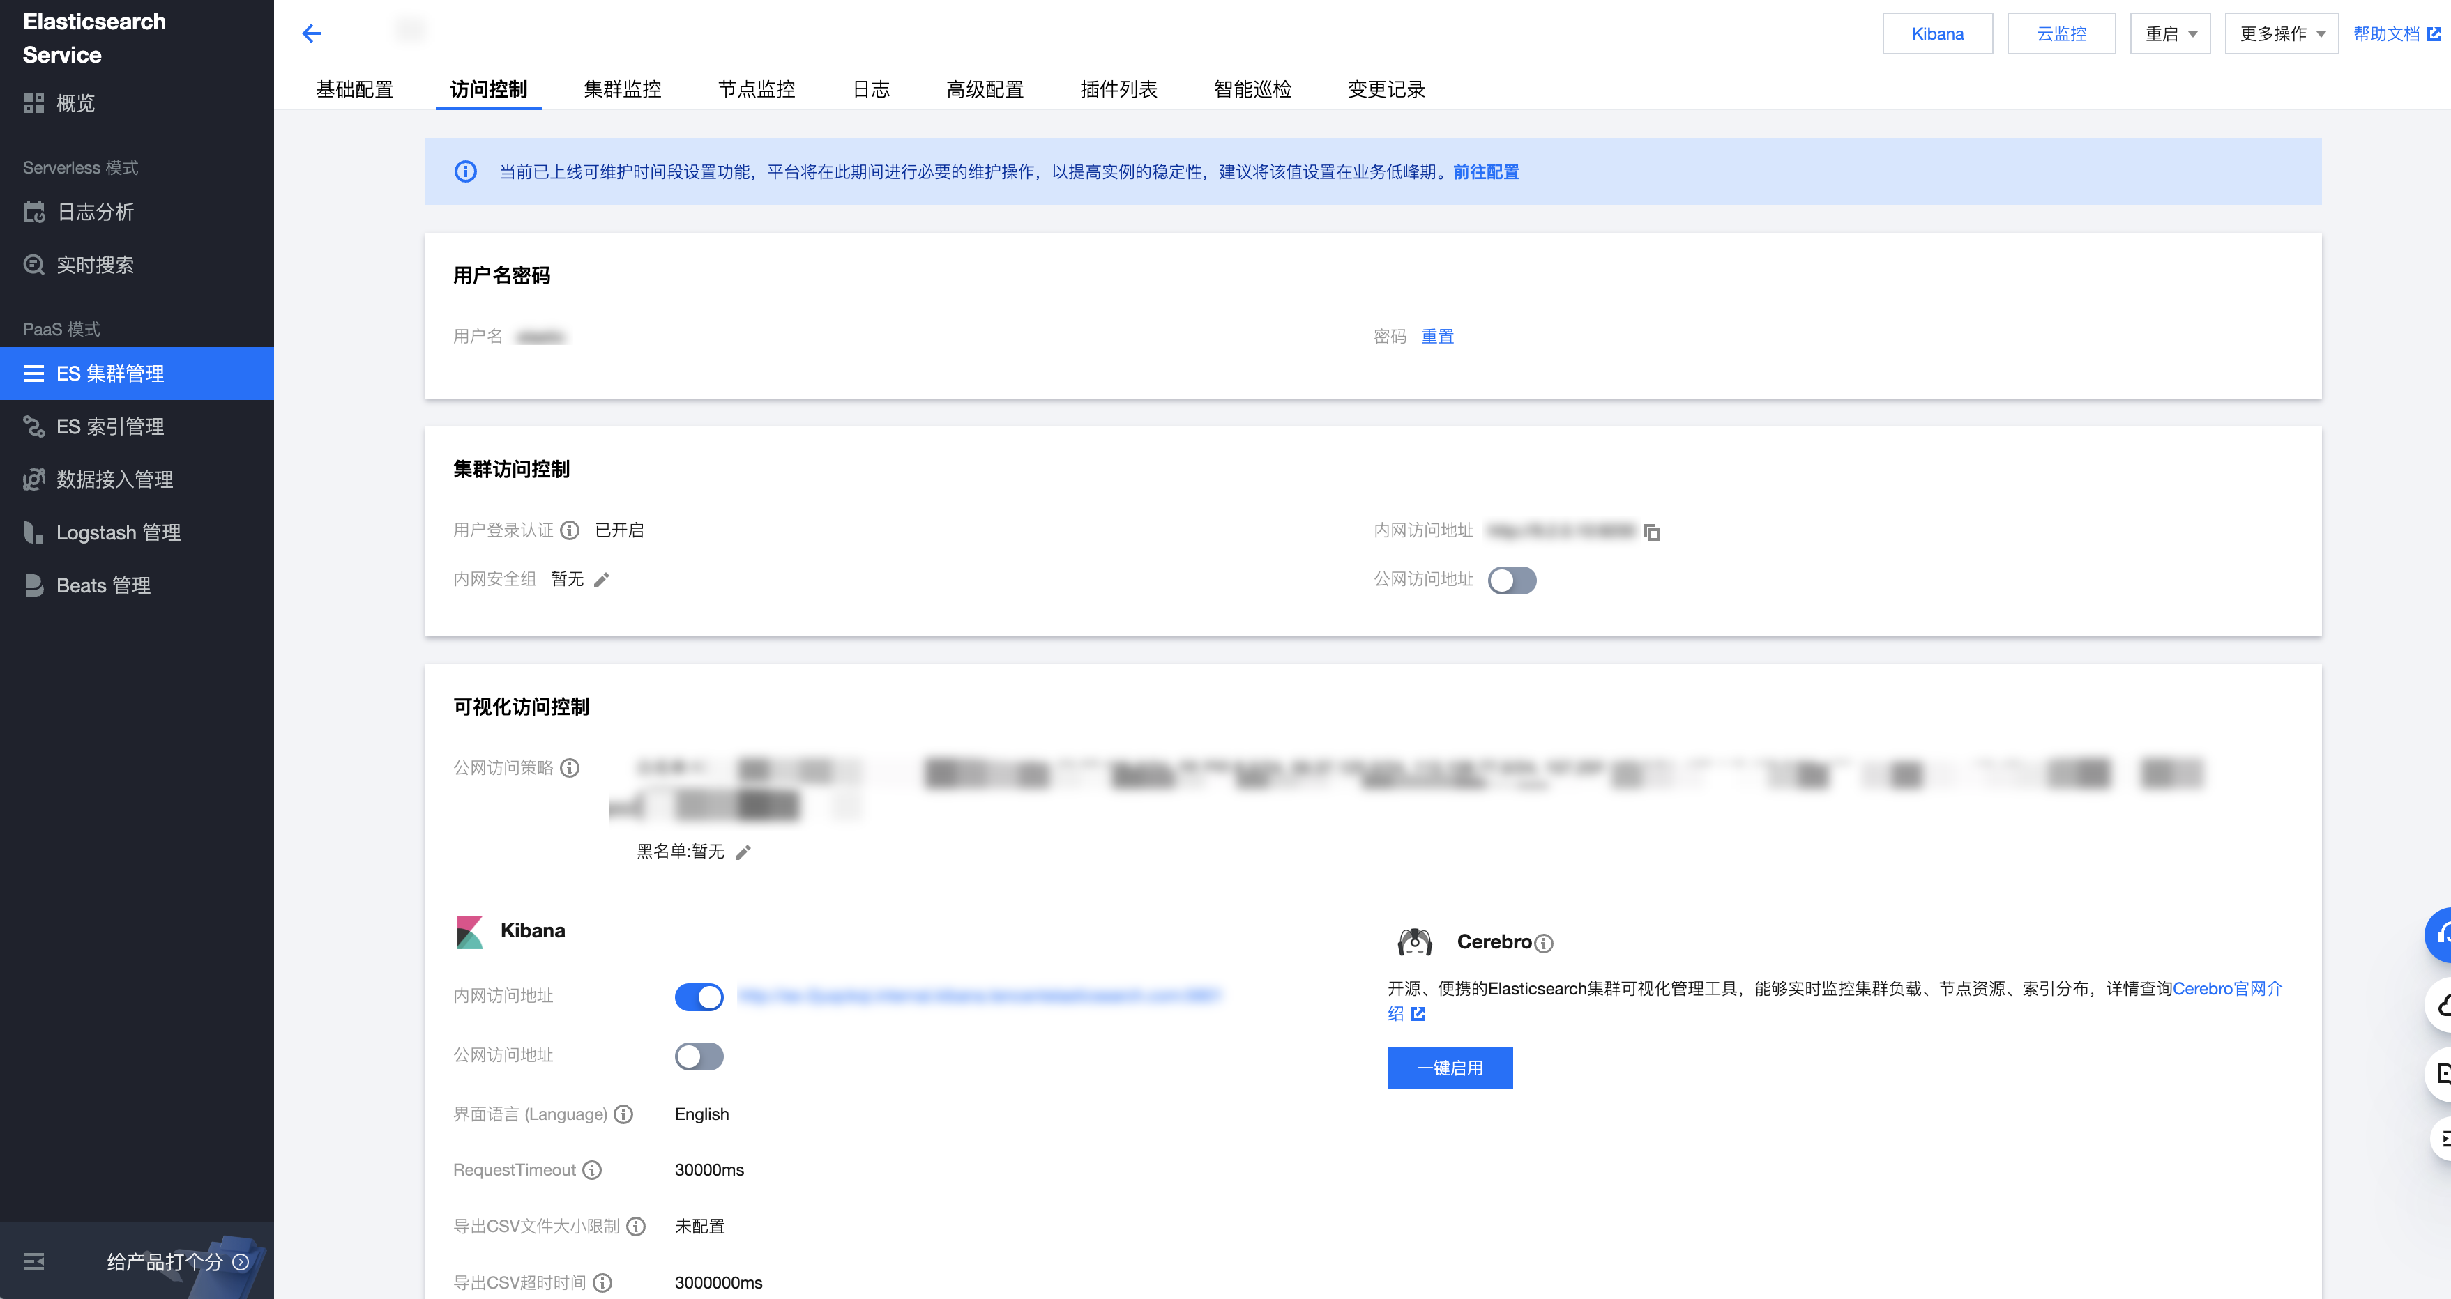Click the info icon beside 公网访问策略

tap(571, 767)
